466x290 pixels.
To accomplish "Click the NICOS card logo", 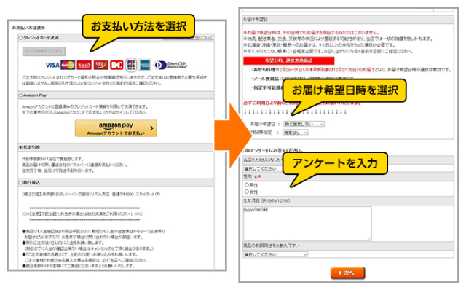I will pos(84,65).
